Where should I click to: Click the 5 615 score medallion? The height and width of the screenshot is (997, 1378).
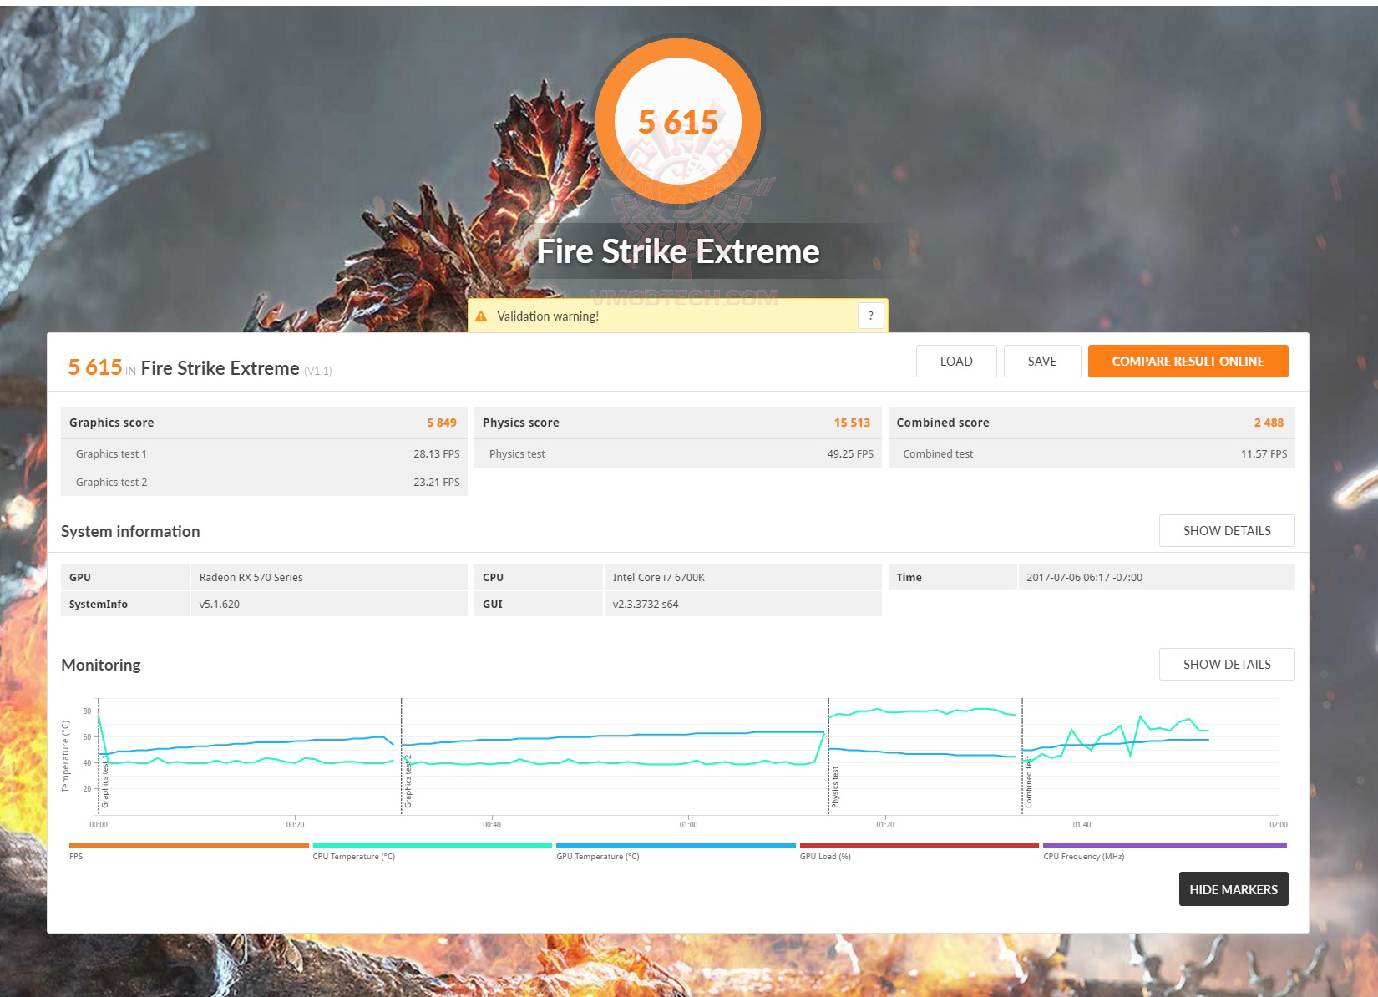tap(678, 120)
